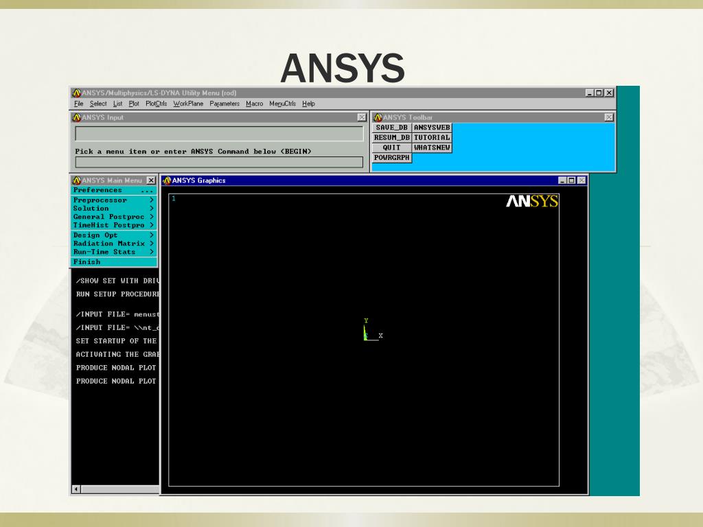Click the ANSYS Input title bar icon
Image resolution: width=703 pixels, height=527 pixels.
(77, 117)
